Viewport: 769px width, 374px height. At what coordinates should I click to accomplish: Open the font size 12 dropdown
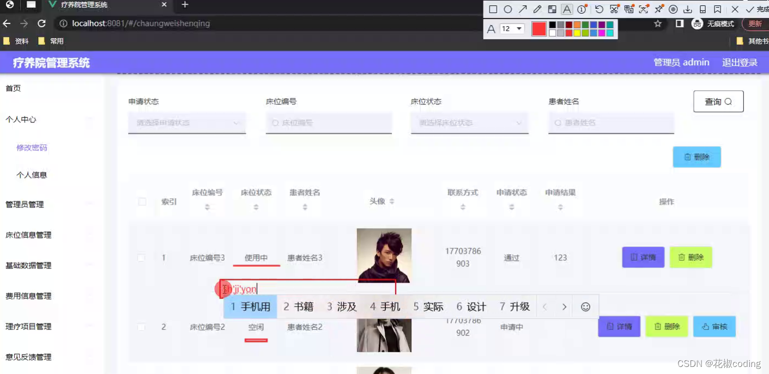click(x=512, y=29)
